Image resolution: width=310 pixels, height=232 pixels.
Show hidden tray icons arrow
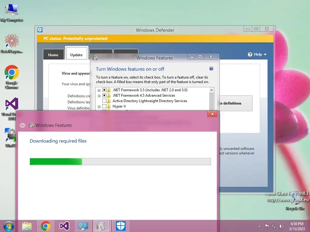259,226
